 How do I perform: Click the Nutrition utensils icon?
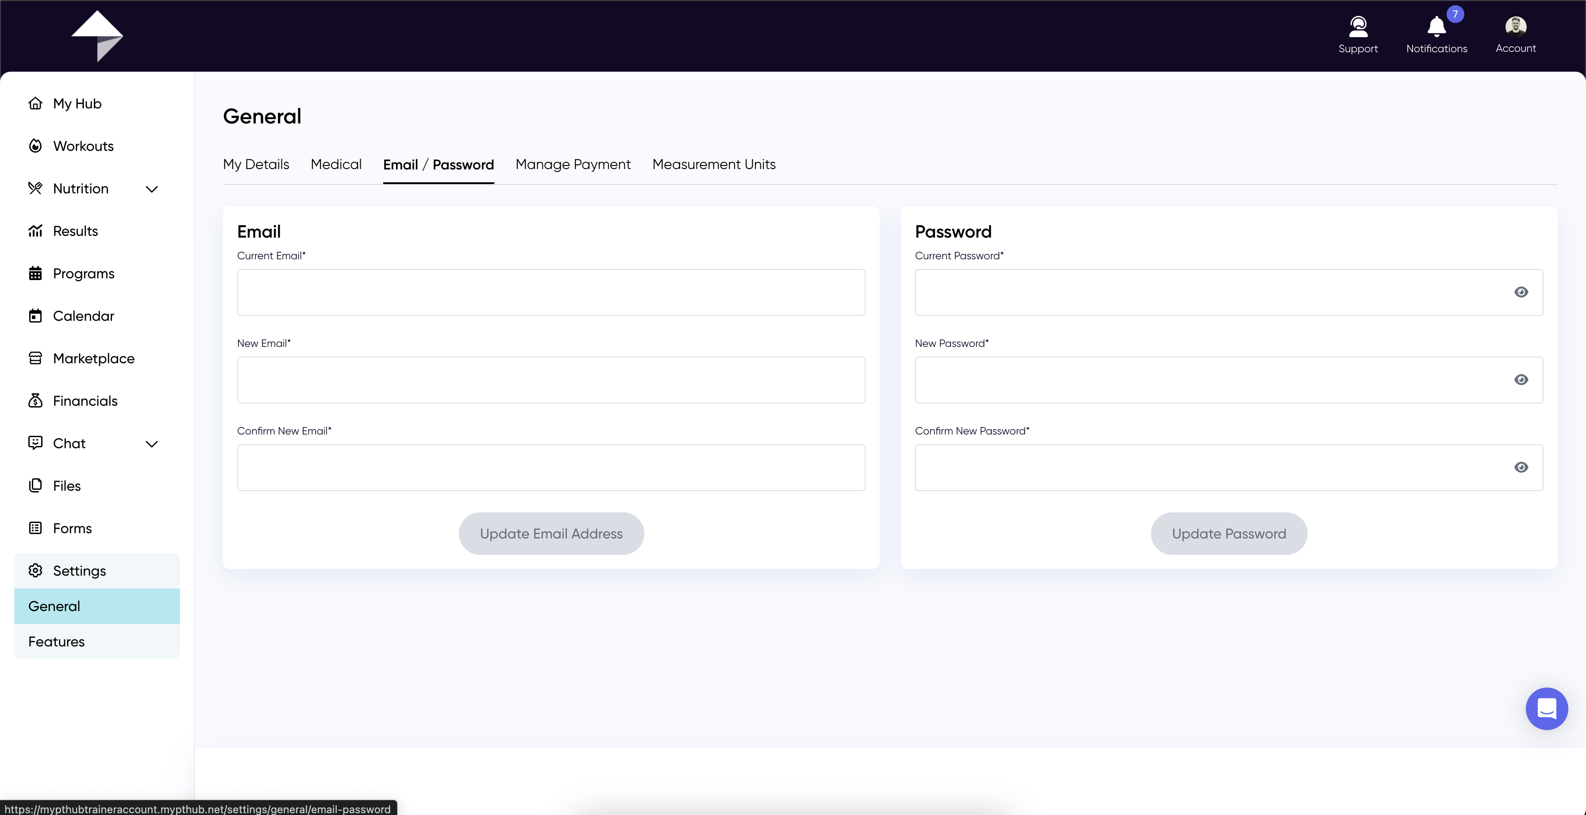pos(36,188)
